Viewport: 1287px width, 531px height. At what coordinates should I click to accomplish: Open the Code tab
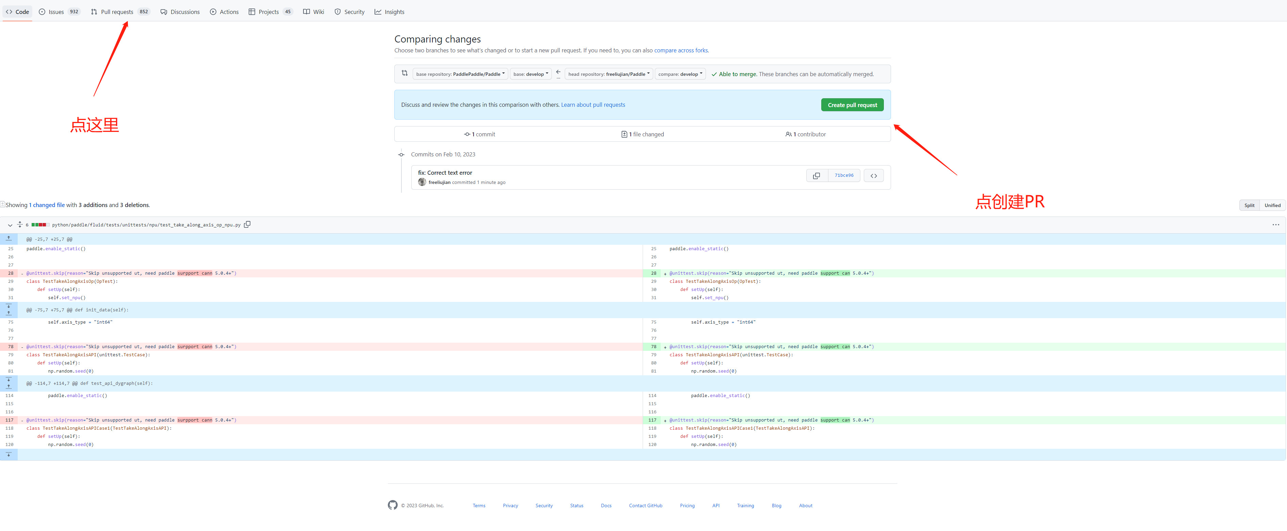[x=17, y=12]
